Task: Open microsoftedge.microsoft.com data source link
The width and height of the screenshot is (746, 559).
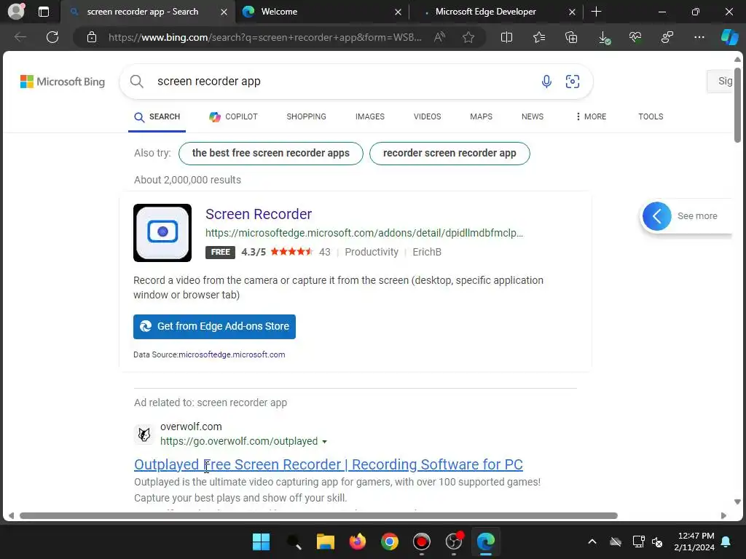Action: click(232, 354)
